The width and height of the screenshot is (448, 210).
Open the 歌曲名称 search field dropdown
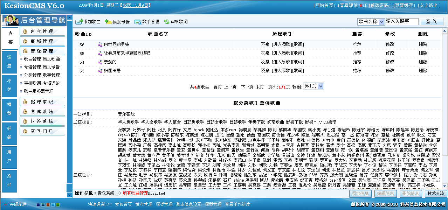click(x=371, y=22)
